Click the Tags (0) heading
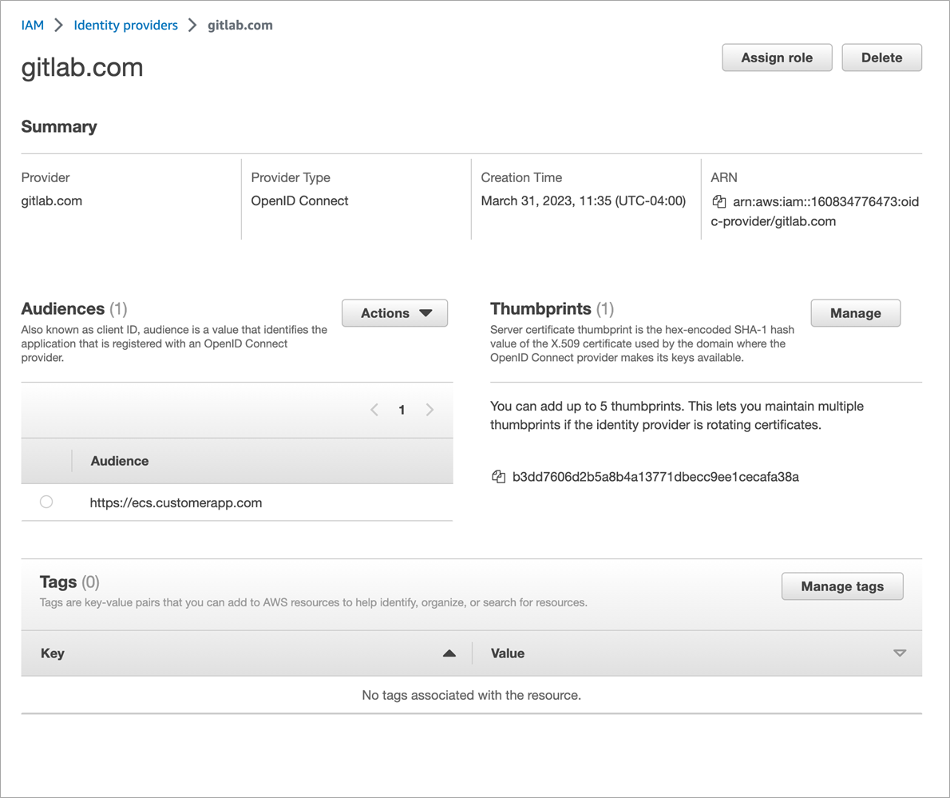950x798 pixels. click(x=69, y=582)
